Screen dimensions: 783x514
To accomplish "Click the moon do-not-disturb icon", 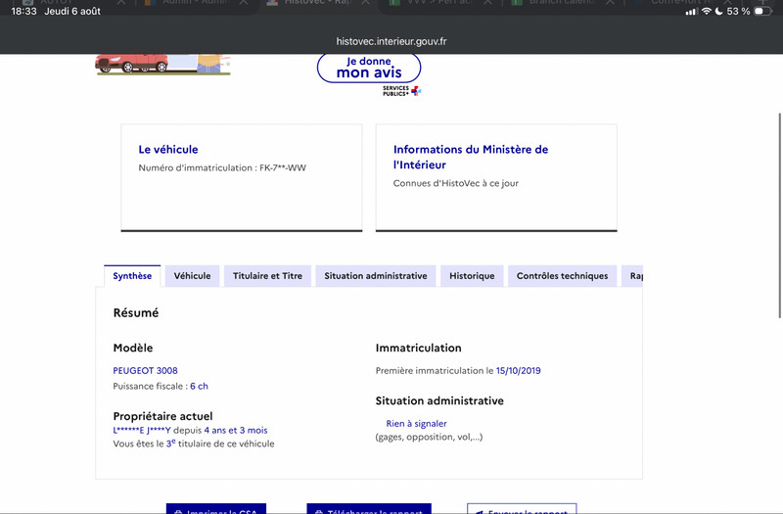I will click(719, 11).
